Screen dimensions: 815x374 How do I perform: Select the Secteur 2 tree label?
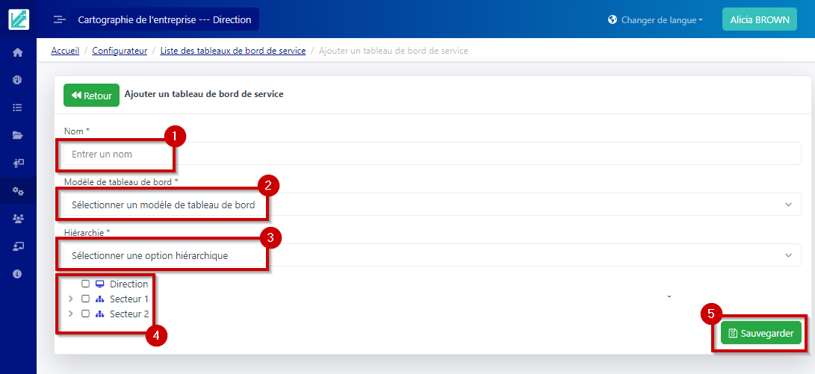coord(129,314)
